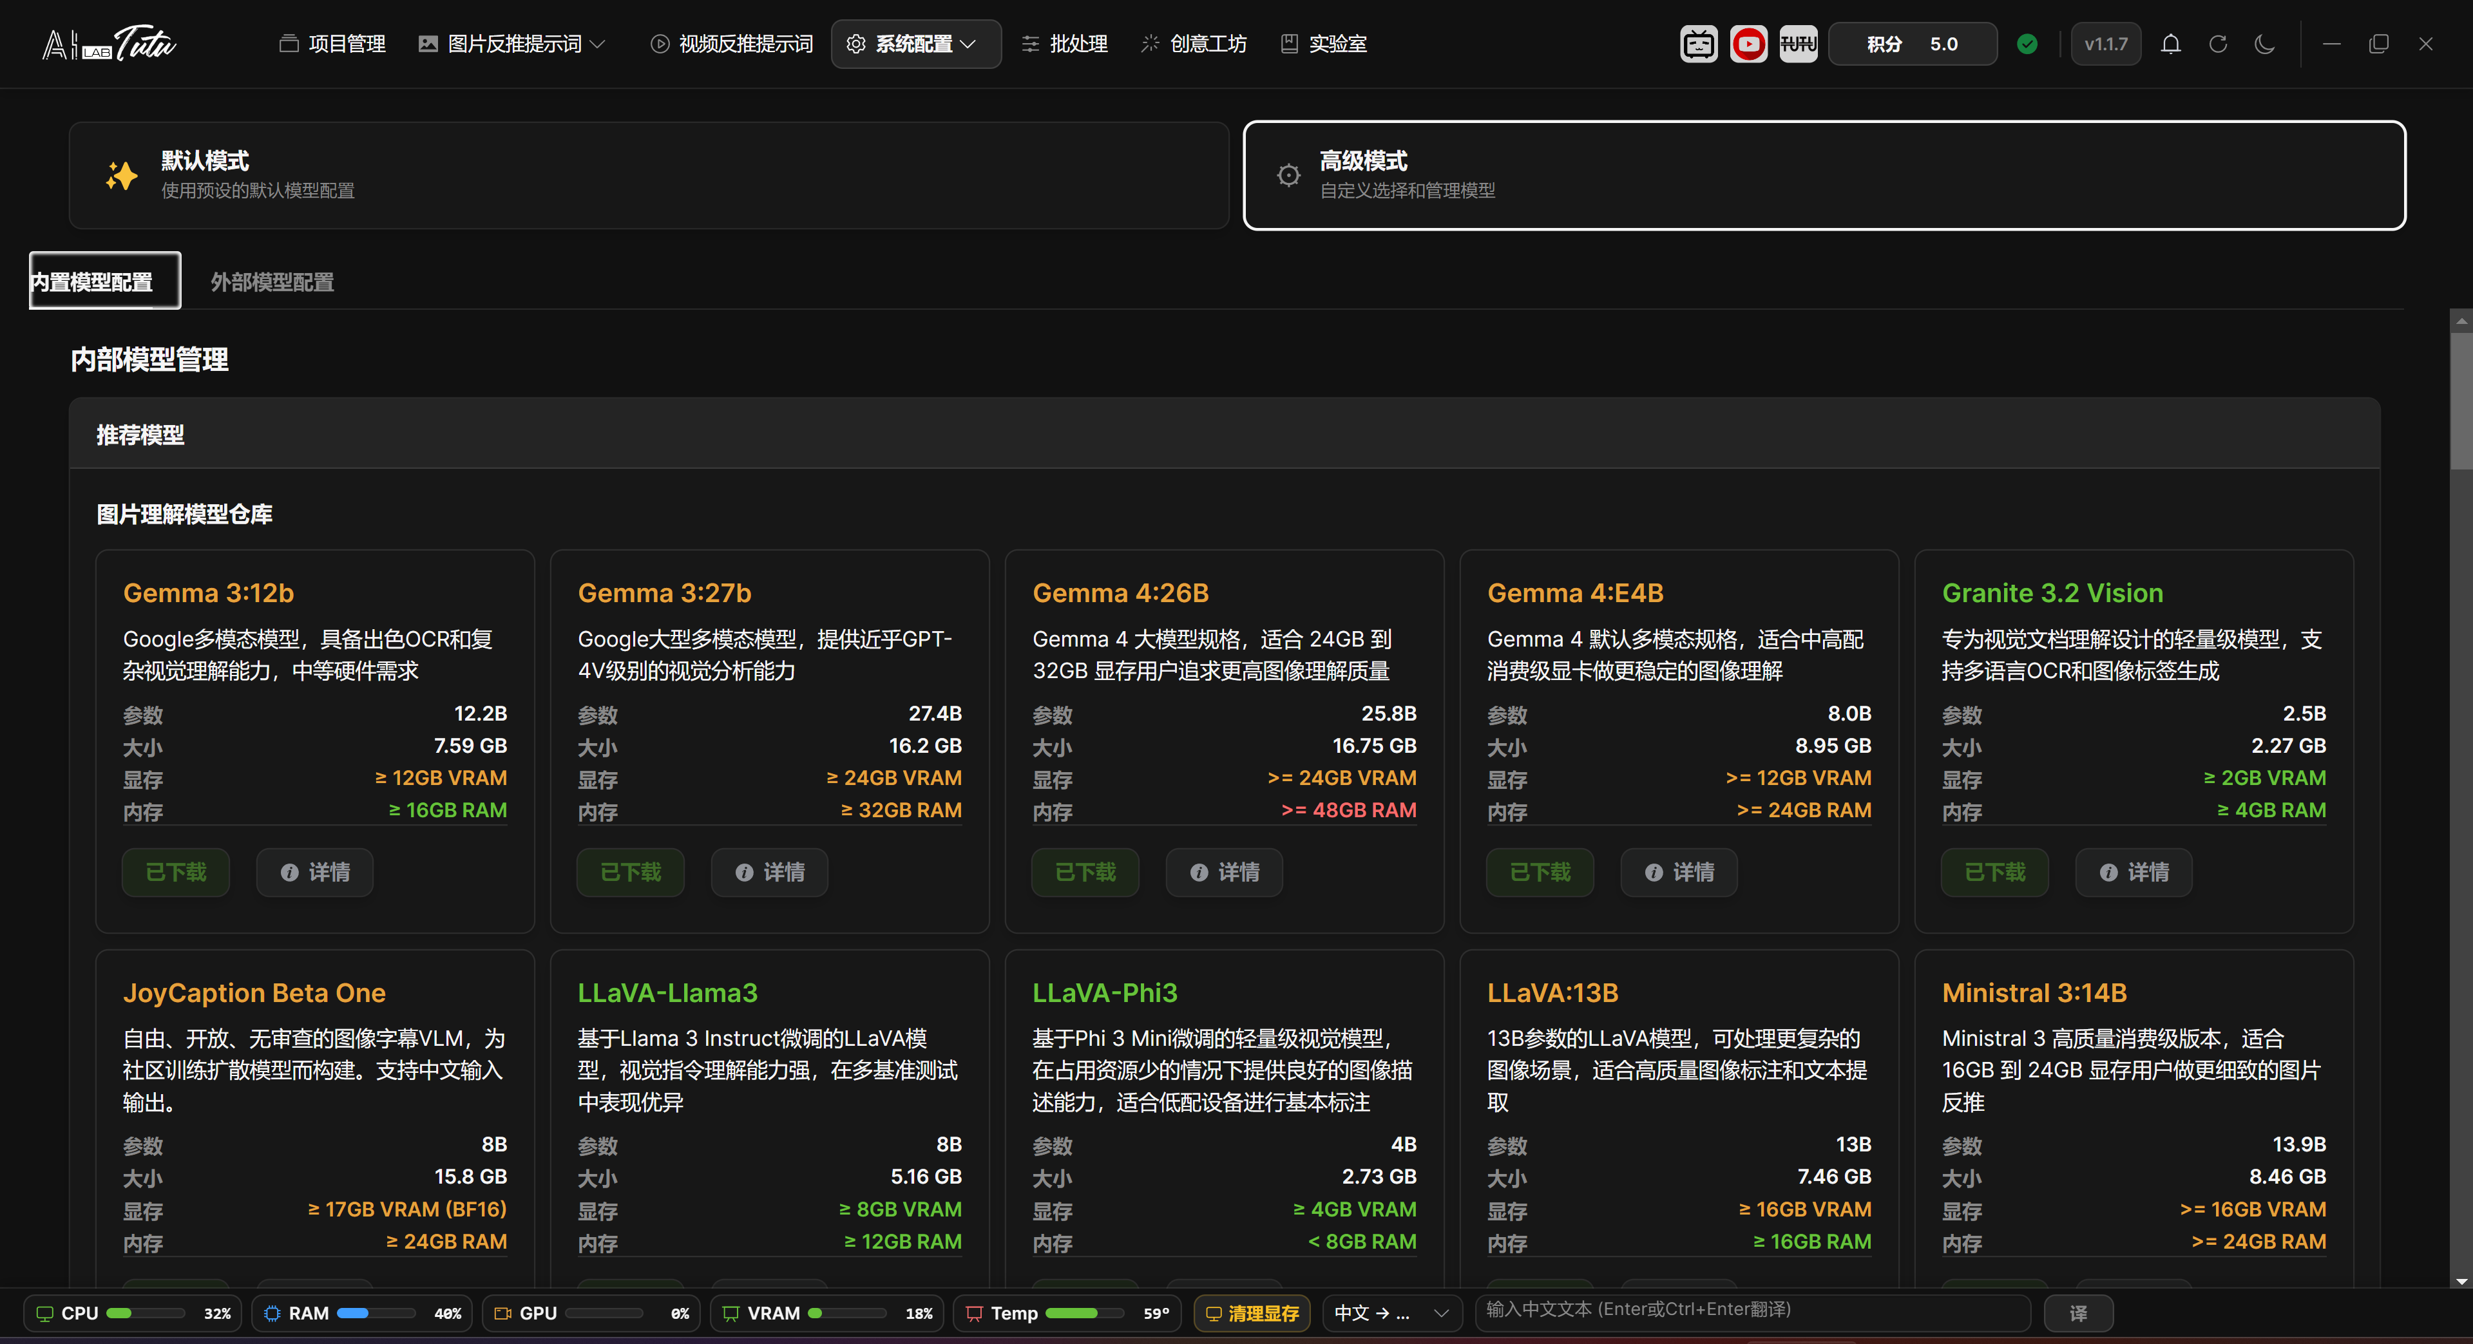Click the Temp thermometer icon in status bar
This screenshot has width=2473, height=1344.
point(975,1313)
